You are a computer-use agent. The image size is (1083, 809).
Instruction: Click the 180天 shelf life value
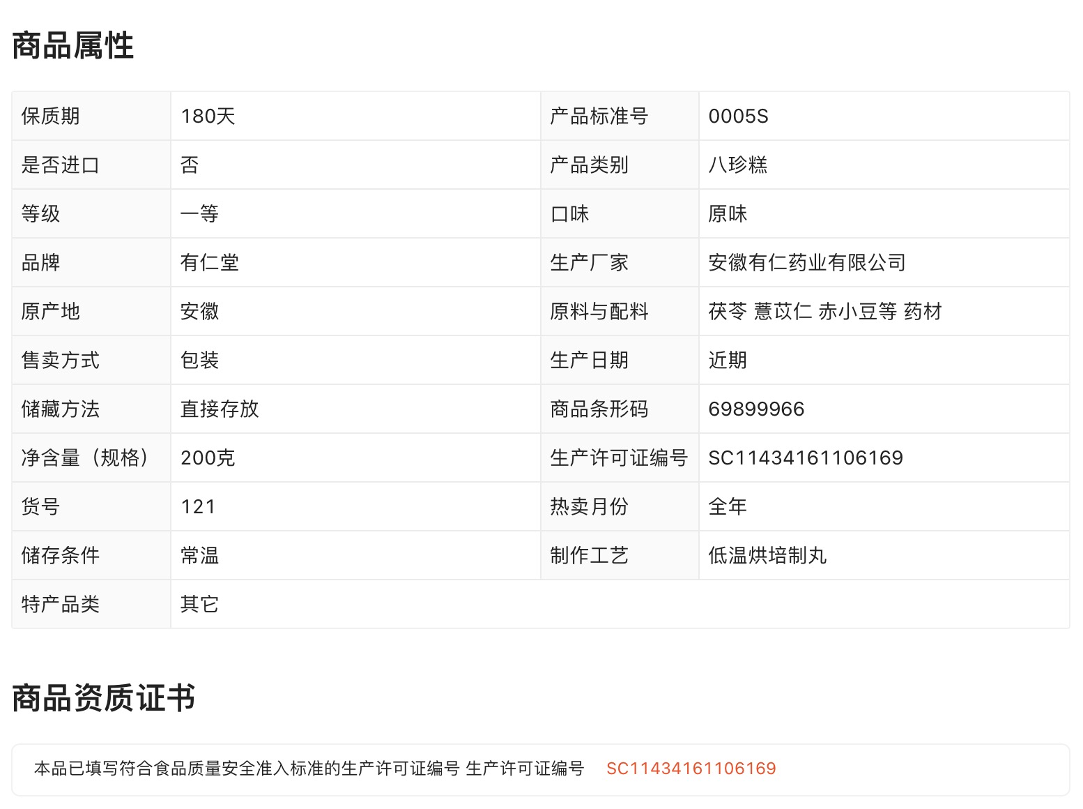click(x=208, y=116)
